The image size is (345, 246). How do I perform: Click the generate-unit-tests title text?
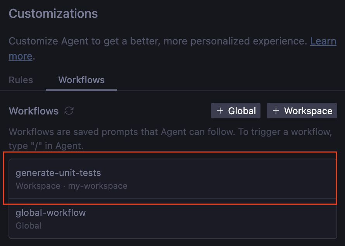click(58, 173)
